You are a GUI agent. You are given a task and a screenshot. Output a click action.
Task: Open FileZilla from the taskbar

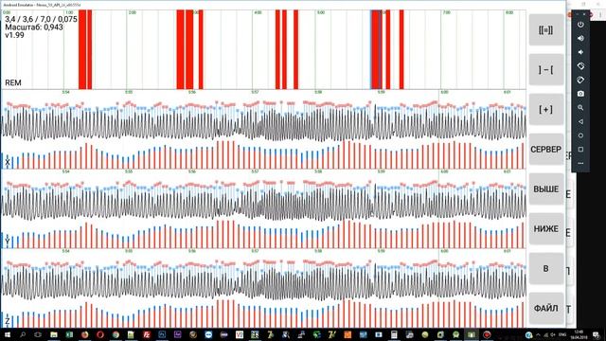147,334
